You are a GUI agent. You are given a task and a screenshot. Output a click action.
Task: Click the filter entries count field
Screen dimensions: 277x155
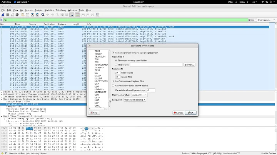tap(117, 73)
